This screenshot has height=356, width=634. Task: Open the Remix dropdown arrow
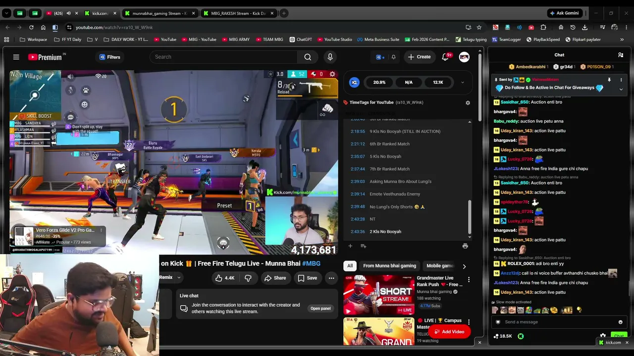click(x=179, y=277)
